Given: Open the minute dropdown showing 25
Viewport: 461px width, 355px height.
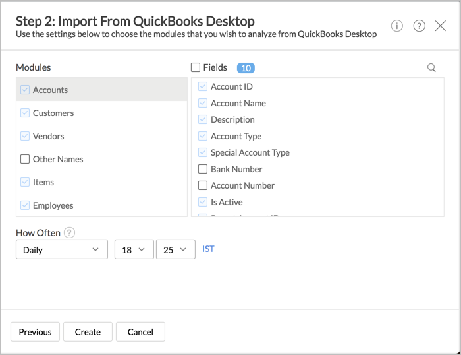Looking at the screenshot, I should (176, 249).
